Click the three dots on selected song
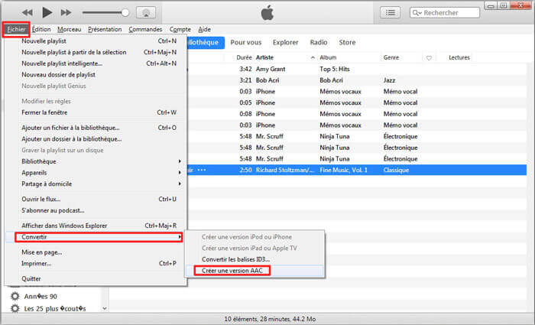 (x=202, y=170)
